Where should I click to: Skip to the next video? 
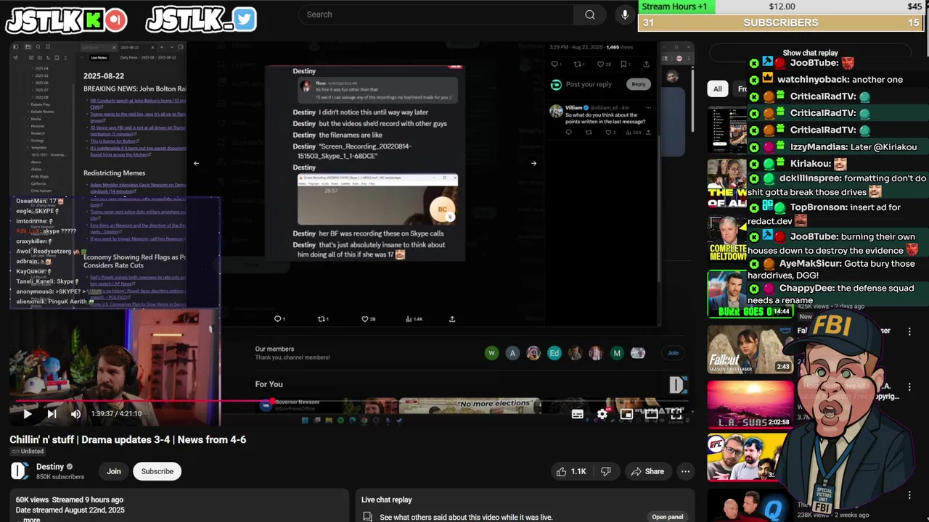52,414
